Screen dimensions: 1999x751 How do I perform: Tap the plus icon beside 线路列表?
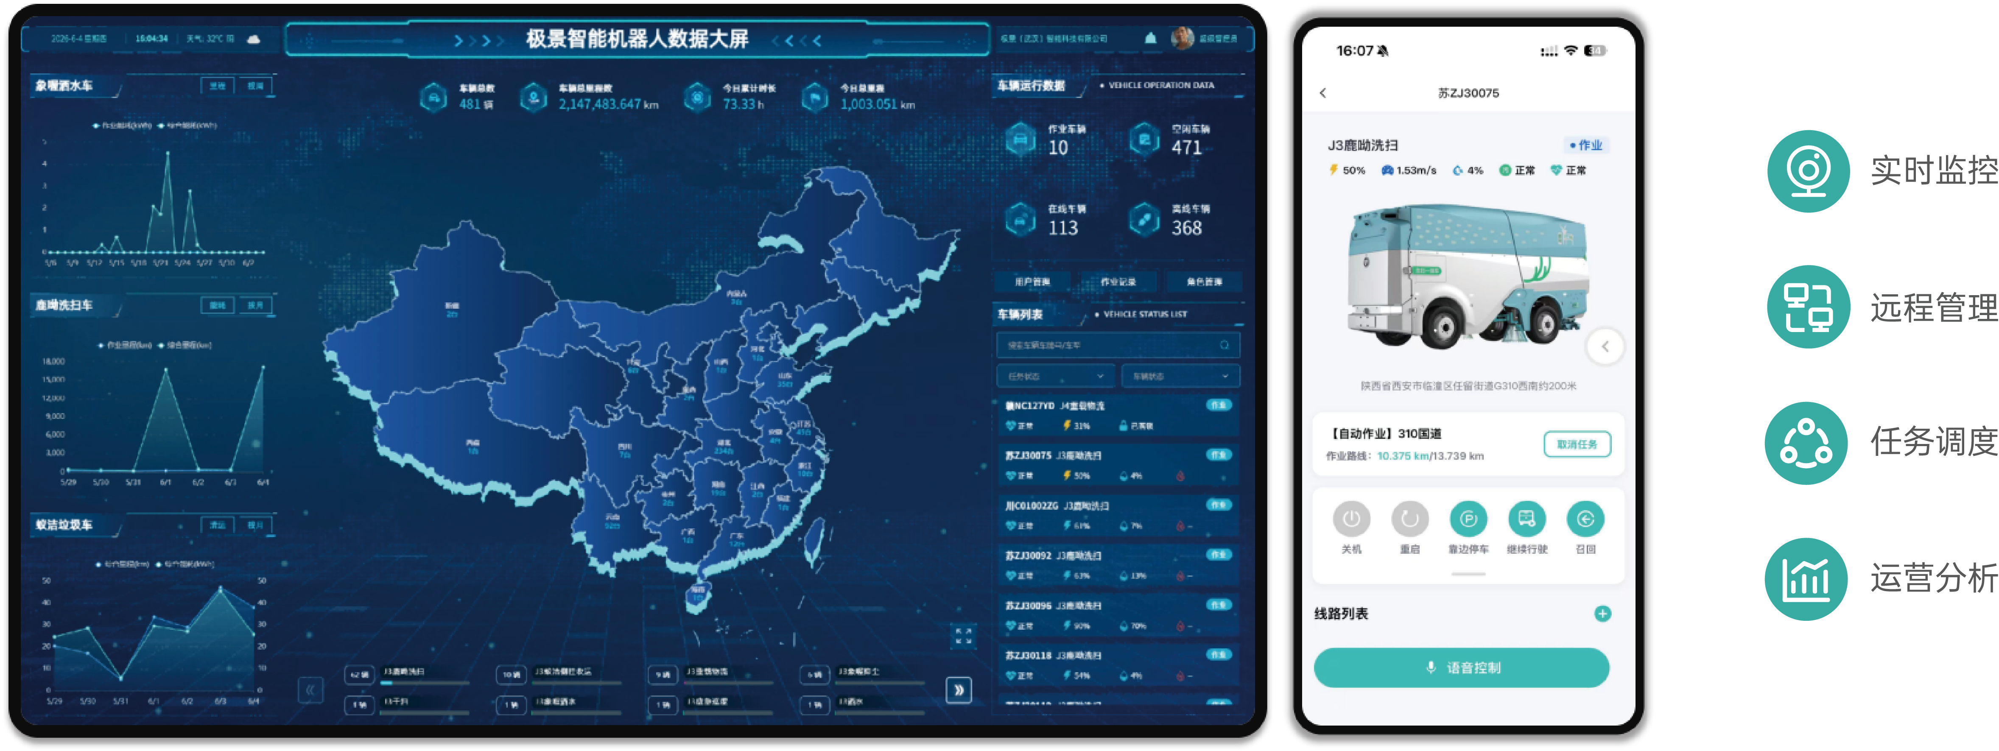click(x=1602, y=614)
